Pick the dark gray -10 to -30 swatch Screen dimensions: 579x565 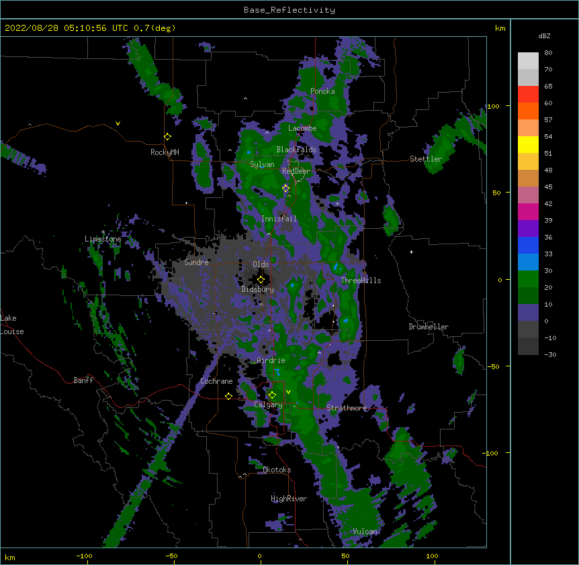[528, 346]
